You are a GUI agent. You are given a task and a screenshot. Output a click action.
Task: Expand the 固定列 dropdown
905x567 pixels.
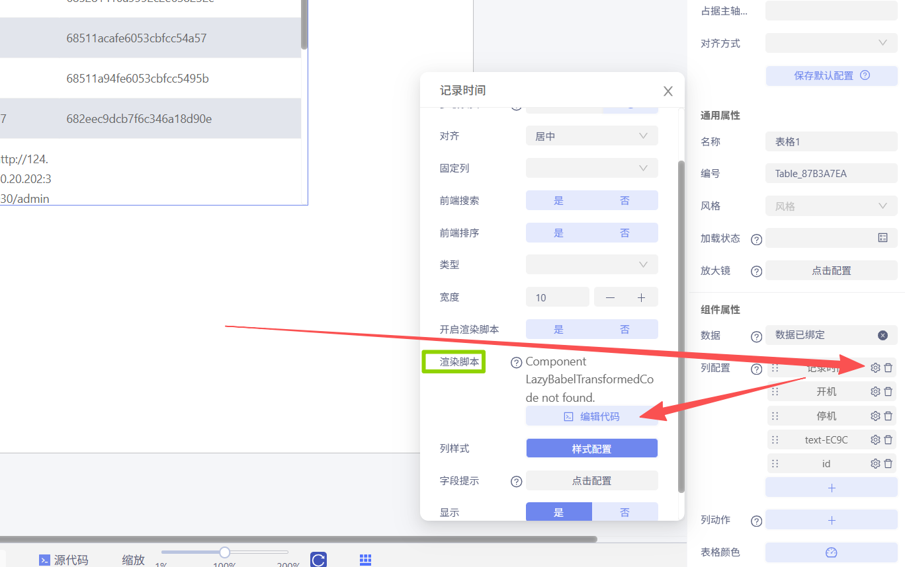pyautogui.click(x=591, y=169)
